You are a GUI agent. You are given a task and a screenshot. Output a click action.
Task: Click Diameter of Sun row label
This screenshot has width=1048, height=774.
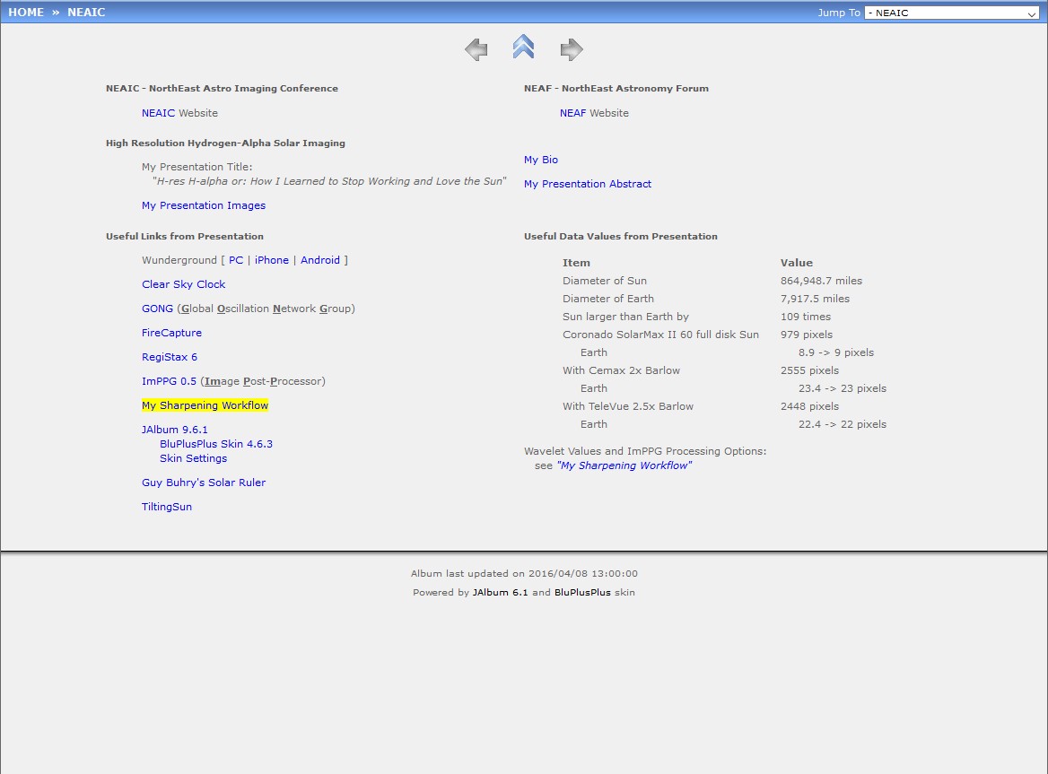point(605,281)
